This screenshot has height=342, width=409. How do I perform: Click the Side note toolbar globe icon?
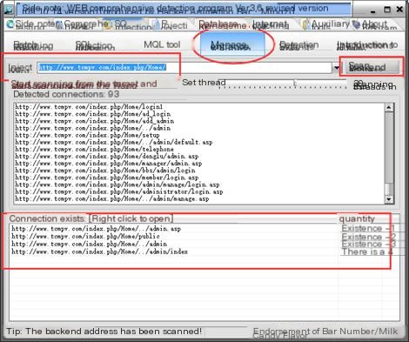point(10,24)
